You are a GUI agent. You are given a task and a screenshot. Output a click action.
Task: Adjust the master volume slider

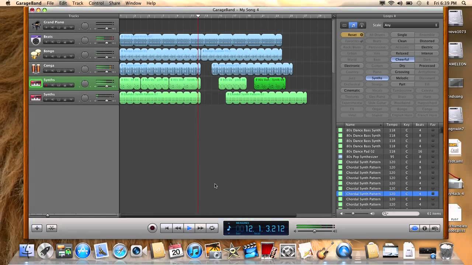[x=314, y=231]
